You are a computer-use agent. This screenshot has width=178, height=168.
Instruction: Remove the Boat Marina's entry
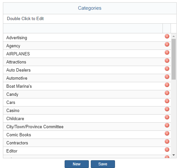click(x=167, y=85)
